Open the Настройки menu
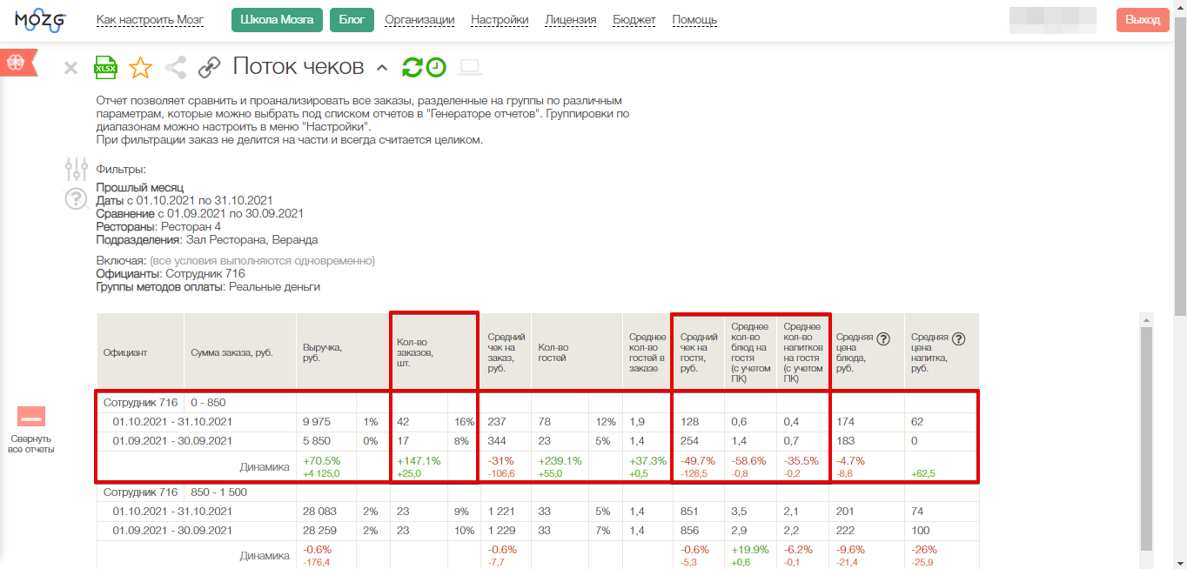 click(500, 20)
